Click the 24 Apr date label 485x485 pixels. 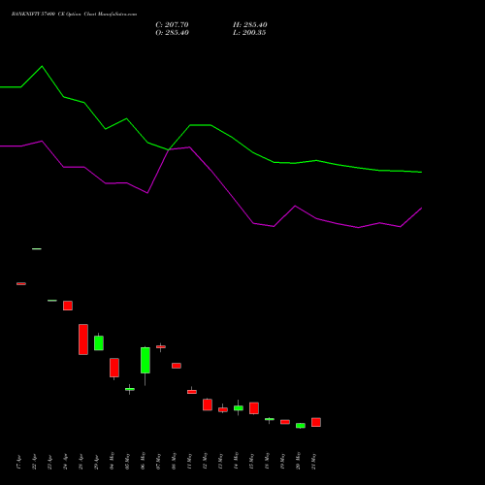65,463
